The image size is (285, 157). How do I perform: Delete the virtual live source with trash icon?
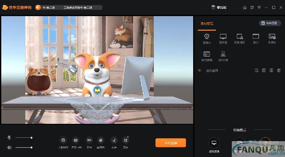[x=279, y=70]
